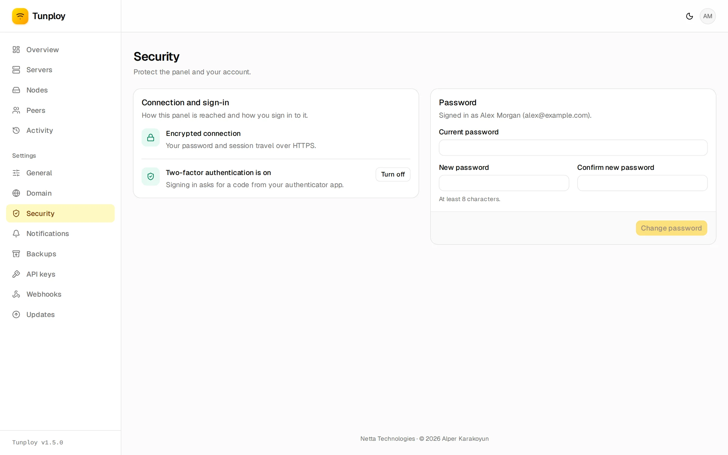Focus the Current password field
Viewport: 728px width, 455px height.
point(573,148)
